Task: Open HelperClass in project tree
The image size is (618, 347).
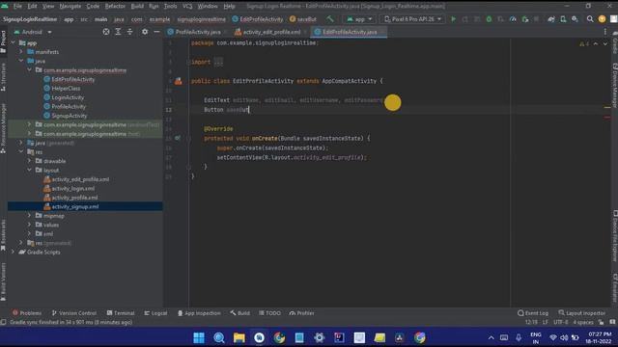Action: click(66, 89)
